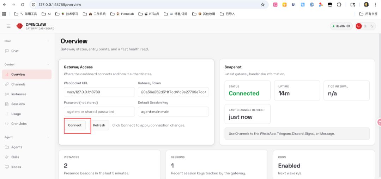Click the light blue extension icon
This screenshot has width=381, height=179.
303,5
